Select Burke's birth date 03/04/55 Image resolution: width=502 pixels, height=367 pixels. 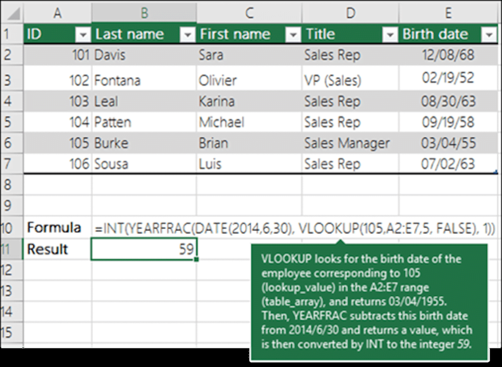(448, 143)
